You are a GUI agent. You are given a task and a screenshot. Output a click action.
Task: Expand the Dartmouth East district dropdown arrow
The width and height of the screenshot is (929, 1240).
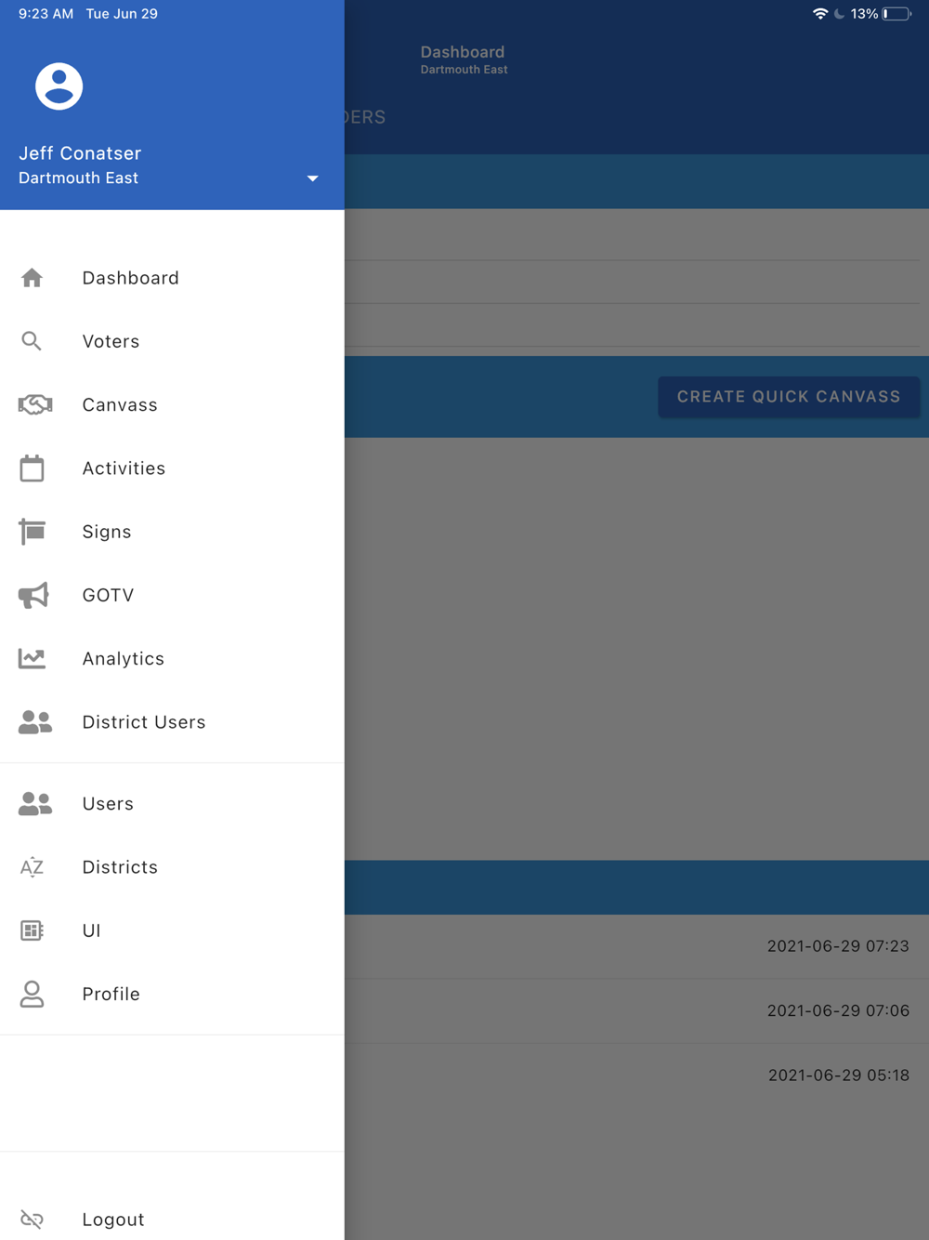[x=312, y=178]
